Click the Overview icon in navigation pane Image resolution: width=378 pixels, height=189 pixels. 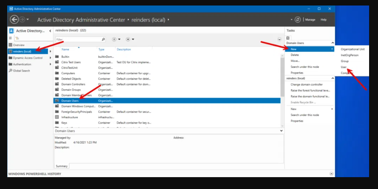(10, 45)
